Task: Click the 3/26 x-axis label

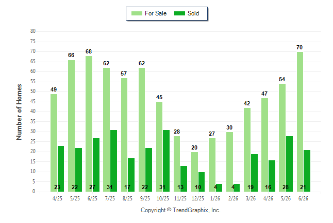Action: click(251, 199)
